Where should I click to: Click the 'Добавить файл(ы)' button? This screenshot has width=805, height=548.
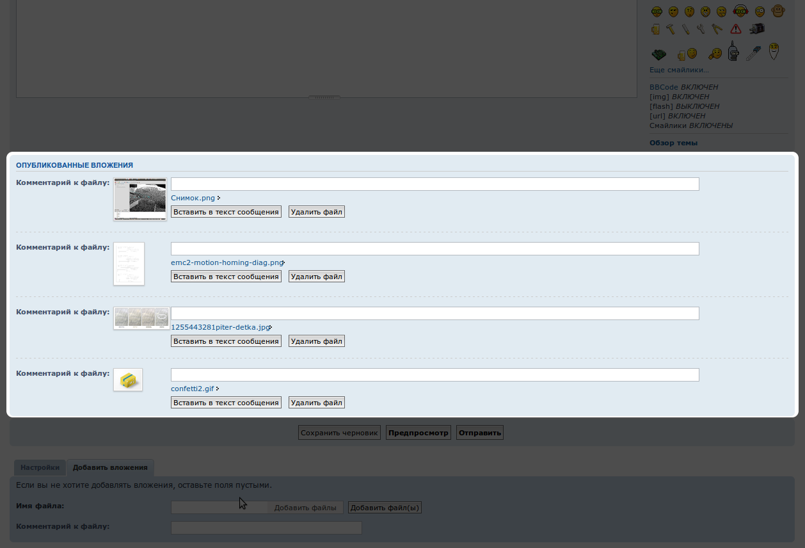(x=385, y=508)
